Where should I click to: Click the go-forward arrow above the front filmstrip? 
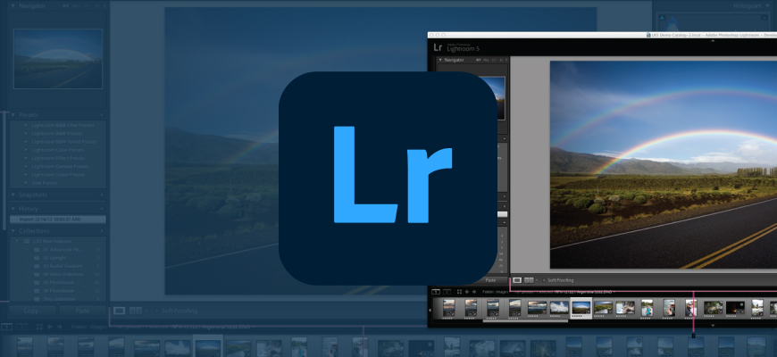click(473, 292)
